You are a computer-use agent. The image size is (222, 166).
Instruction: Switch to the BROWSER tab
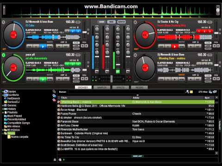[x=83, y=87]
